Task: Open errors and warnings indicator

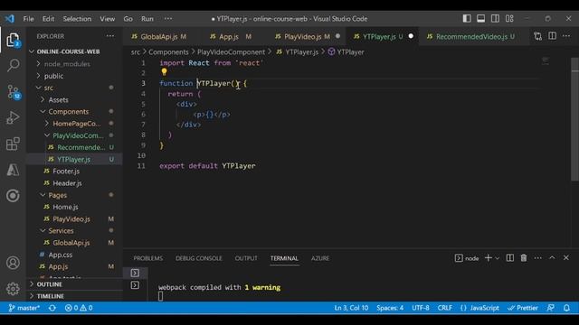Action: tap(79, 308)
